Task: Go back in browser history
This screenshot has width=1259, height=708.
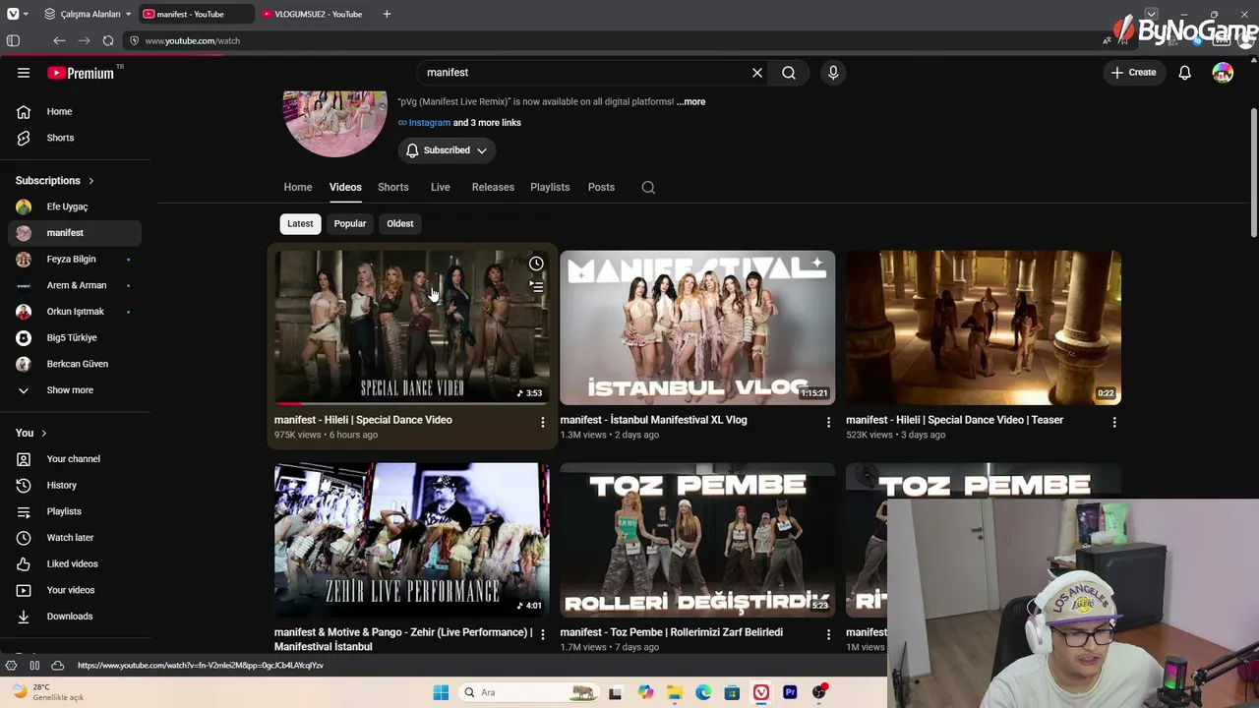Action: pyautogui.click(x=59, y=41)
